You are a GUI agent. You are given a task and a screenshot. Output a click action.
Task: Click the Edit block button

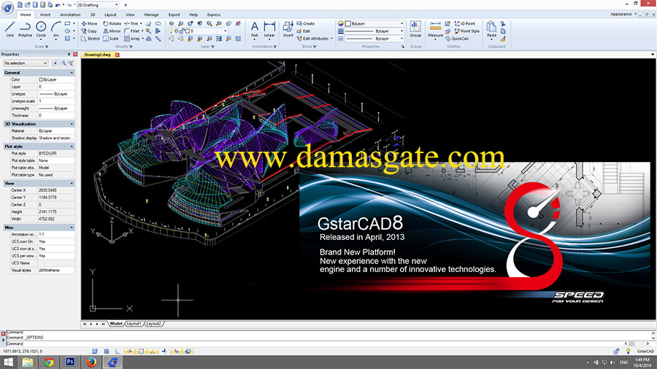coord(304,31)
